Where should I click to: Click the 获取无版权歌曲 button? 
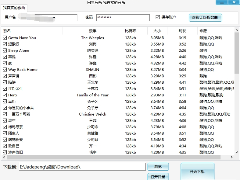point(205,18)
